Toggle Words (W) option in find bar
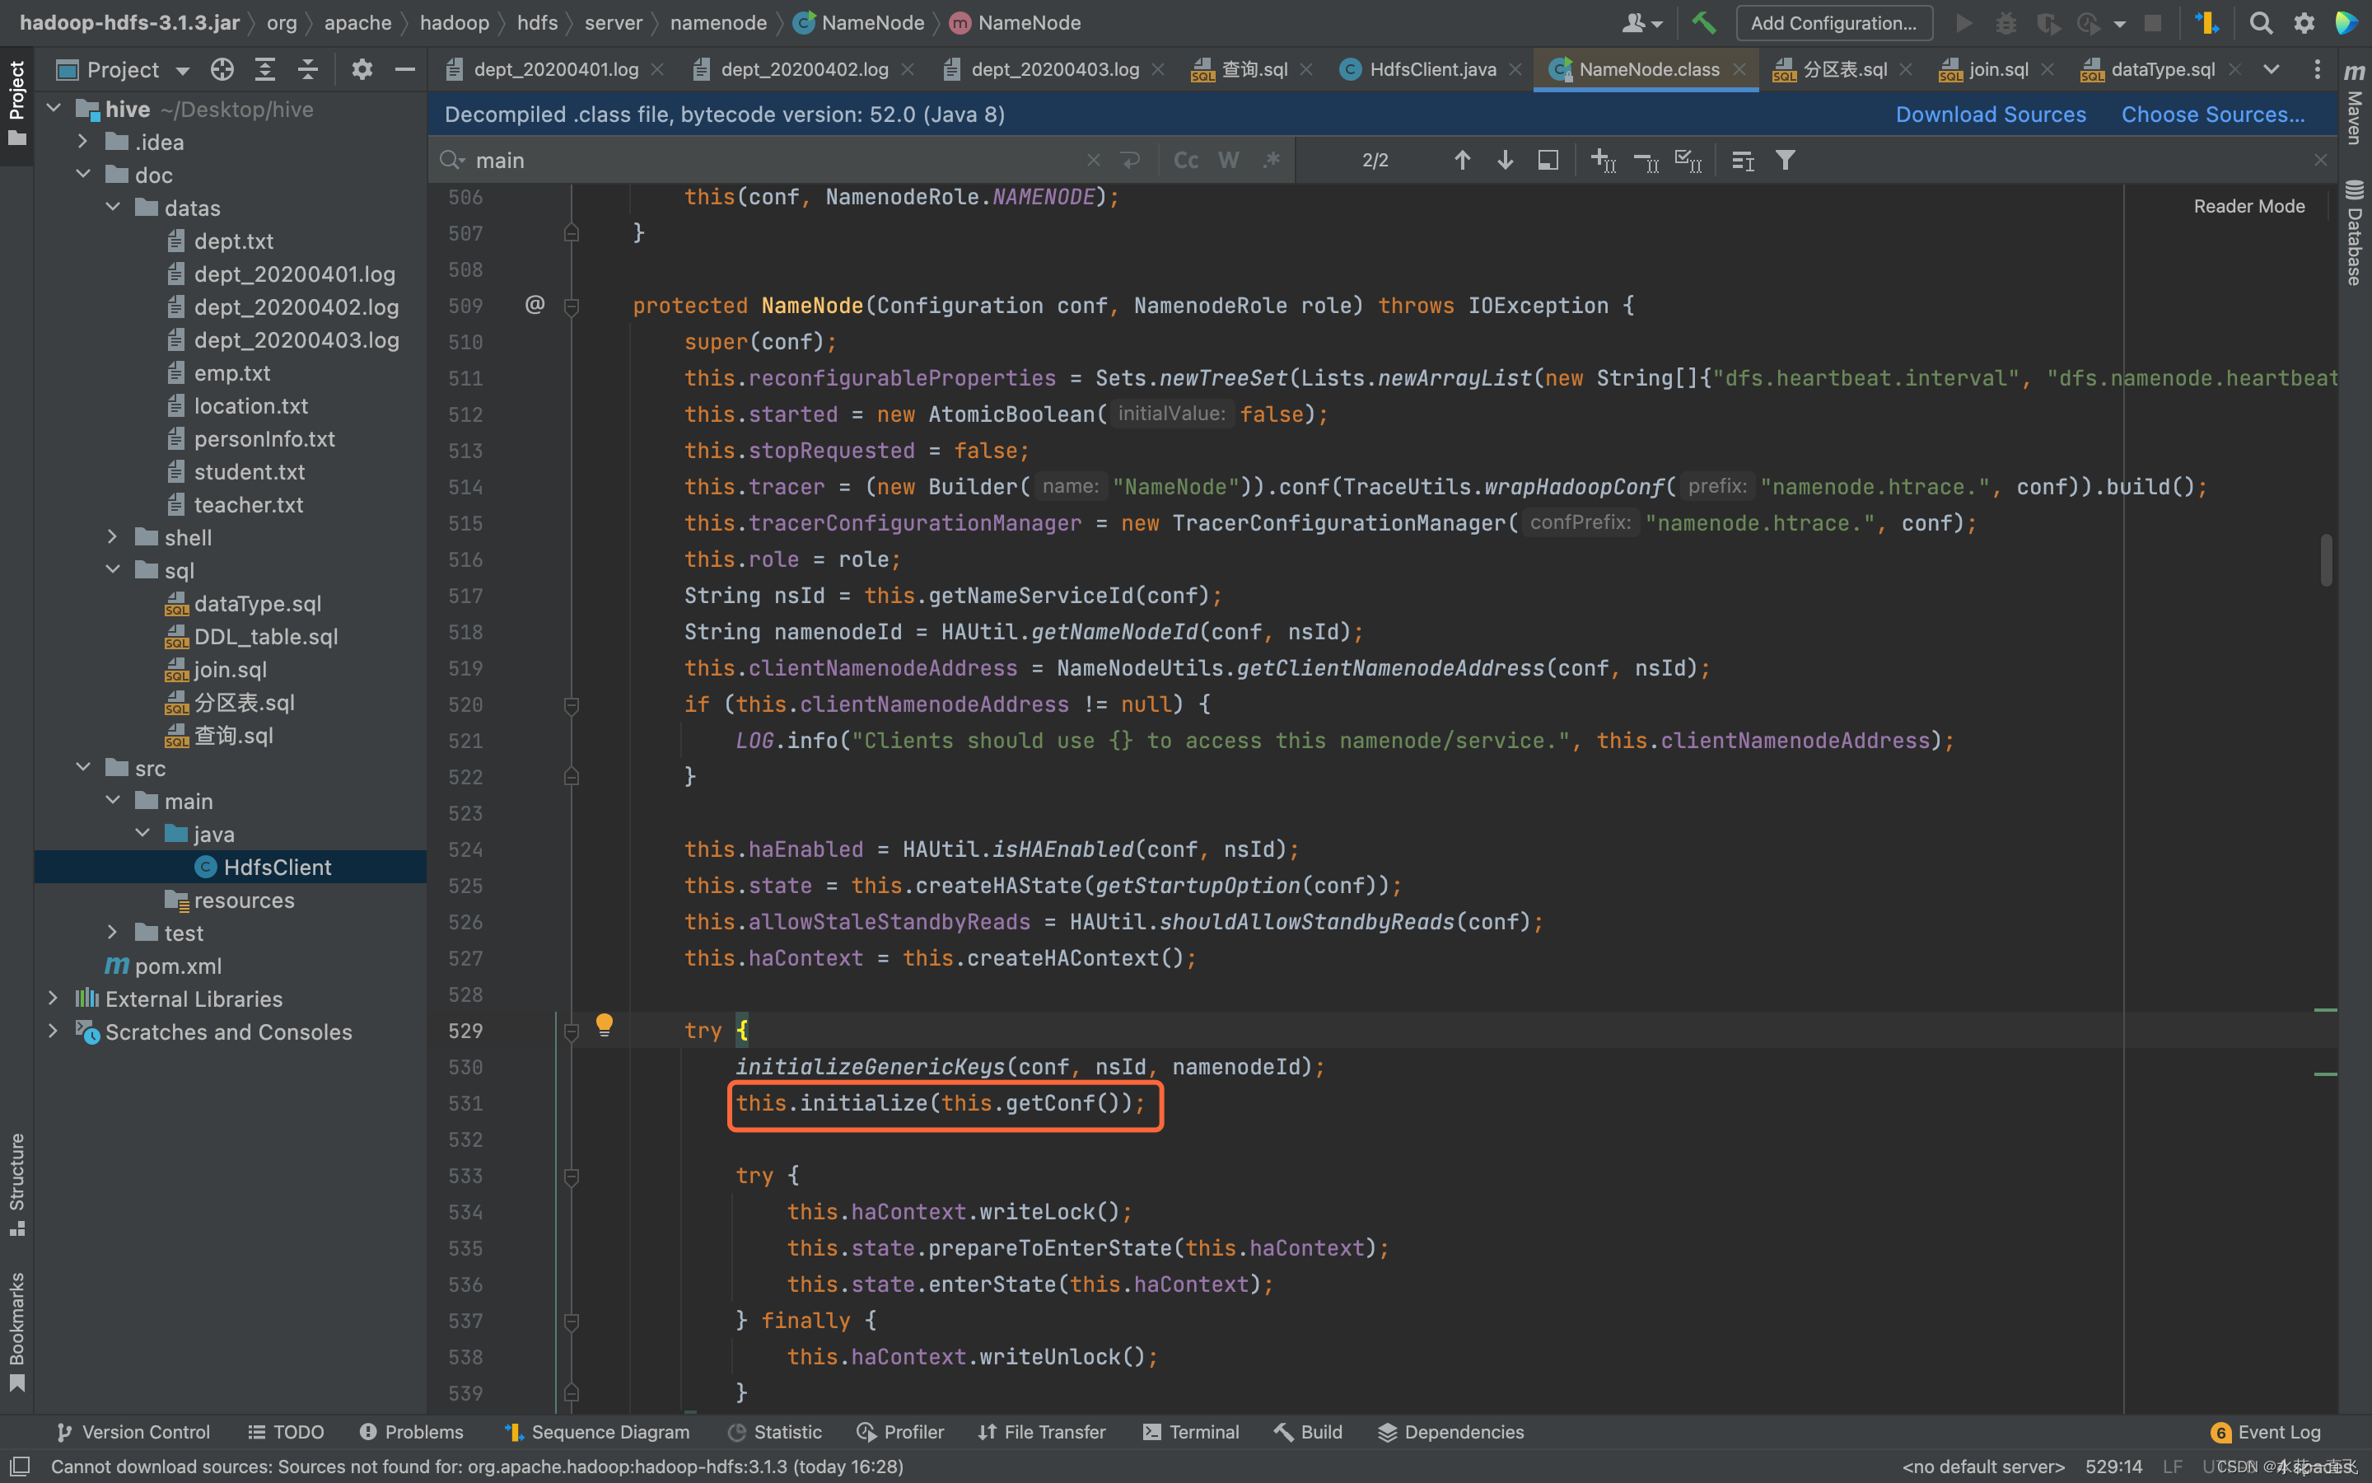The image size is (2372, 1483). click(x=1228, y=160)
